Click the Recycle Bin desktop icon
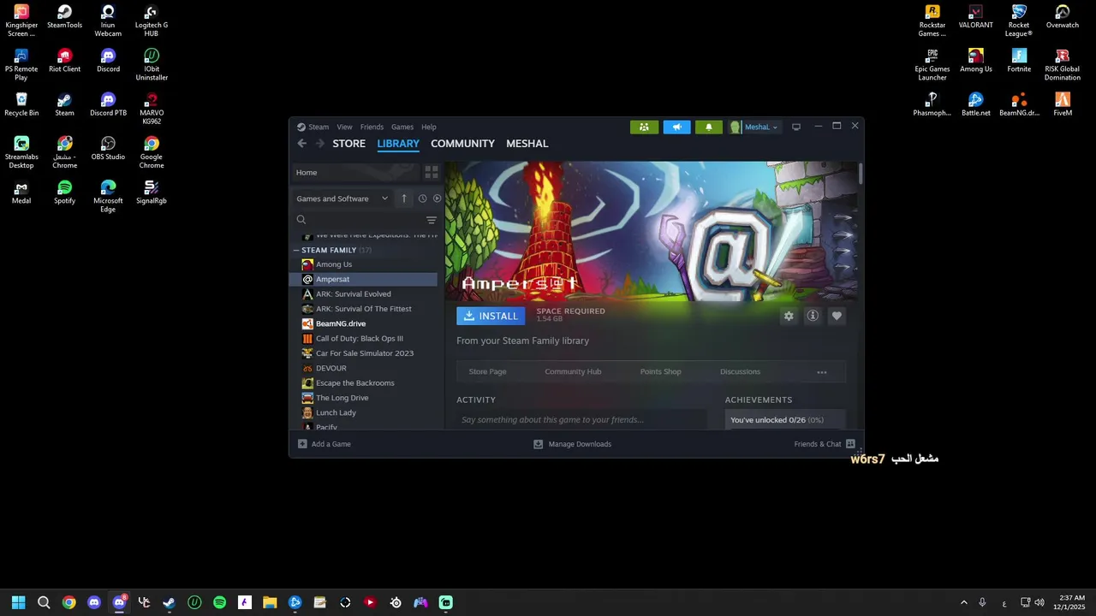 click(x=21, y=104)
